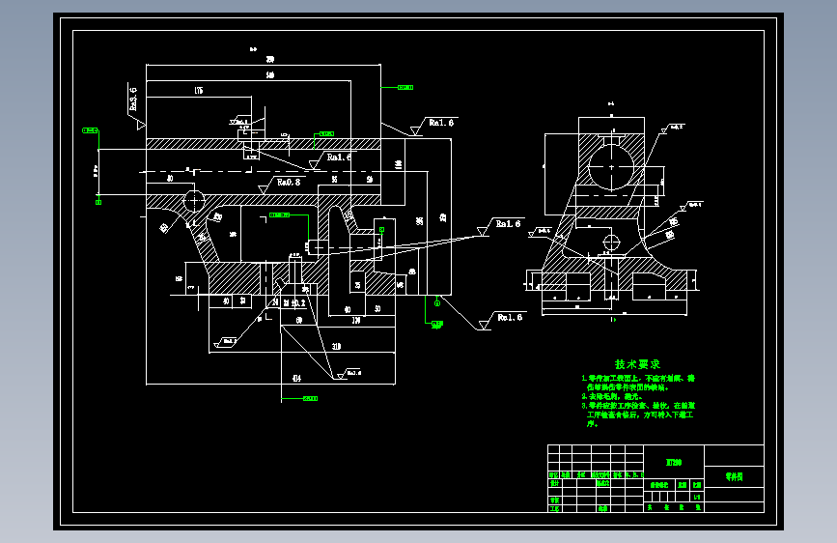Click technical requirement line 2 去除毛刺

pos(612,396)
